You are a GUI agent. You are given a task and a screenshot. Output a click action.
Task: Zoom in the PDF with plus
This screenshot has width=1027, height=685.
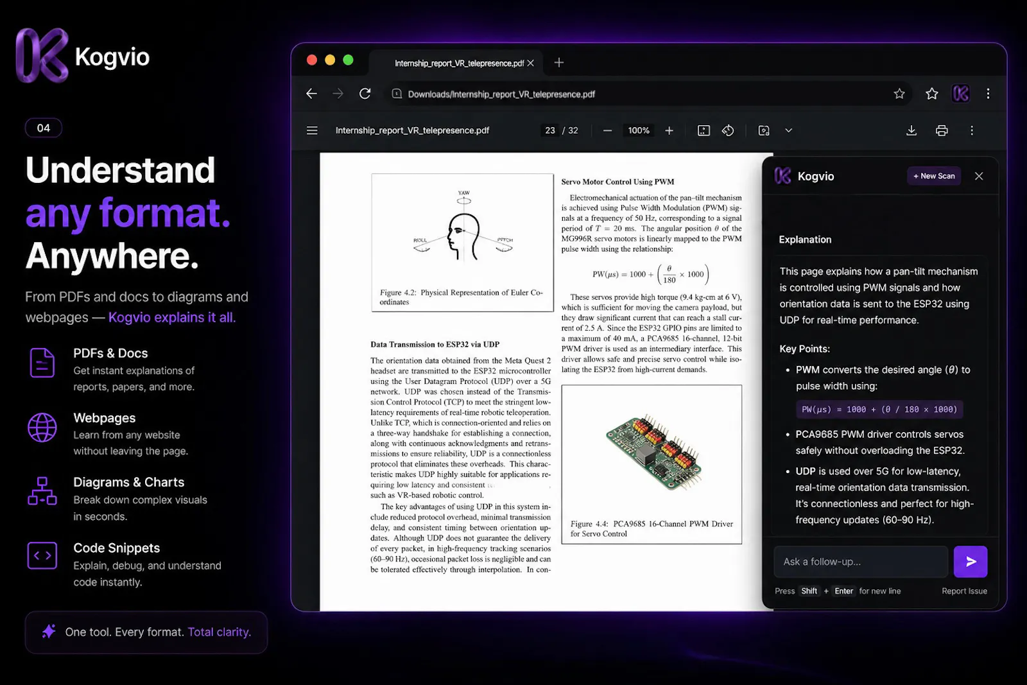coord(669,130)
